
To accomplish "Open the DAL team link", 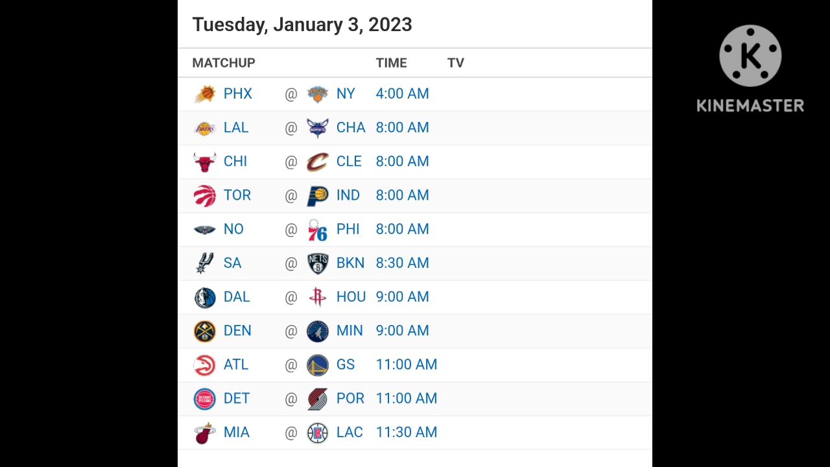I will coord(237,297).
